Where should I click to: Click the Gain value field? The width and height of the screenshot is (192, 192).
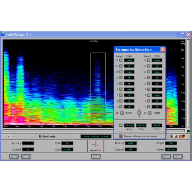(67, 149)
